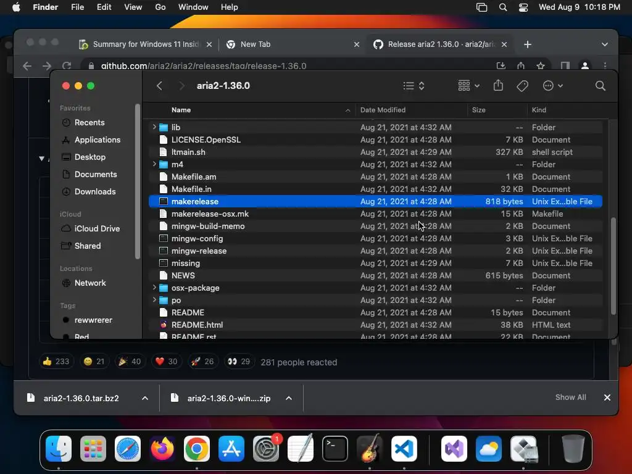Switch to the New Tab browser tab
632x474 pixels.
293,44
